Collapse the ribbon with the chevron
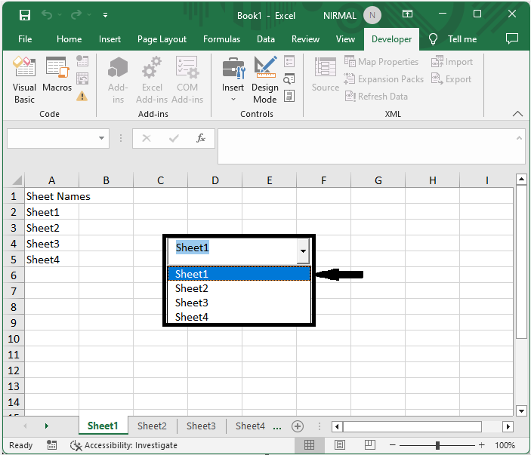531x455 pixels. 517,114
